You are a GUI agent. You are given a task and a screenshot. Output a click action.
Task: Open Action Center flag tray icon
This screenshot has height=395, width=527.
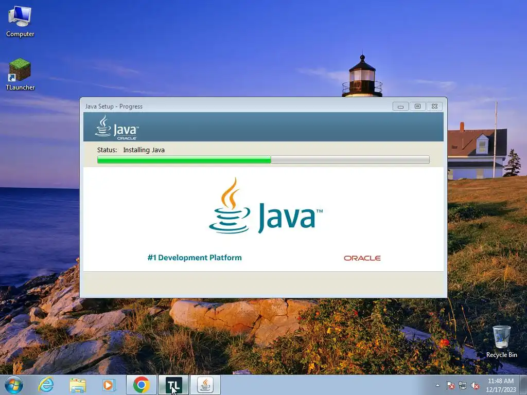pos(450,385)
